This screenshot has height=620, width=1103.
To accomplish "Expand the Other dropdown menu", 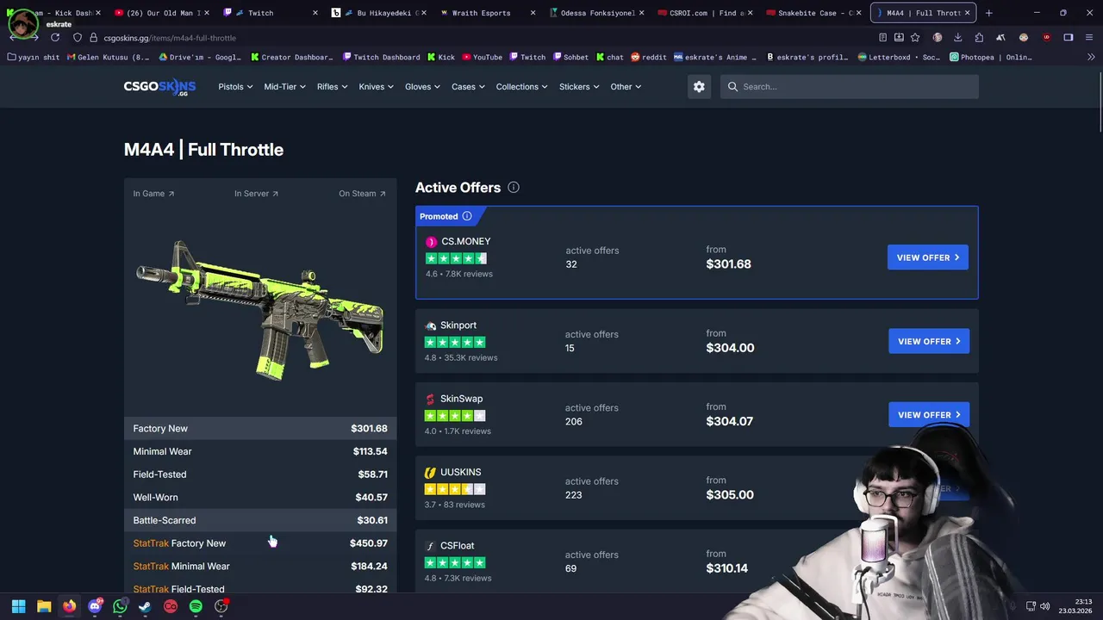I will [x=626, y=87].
